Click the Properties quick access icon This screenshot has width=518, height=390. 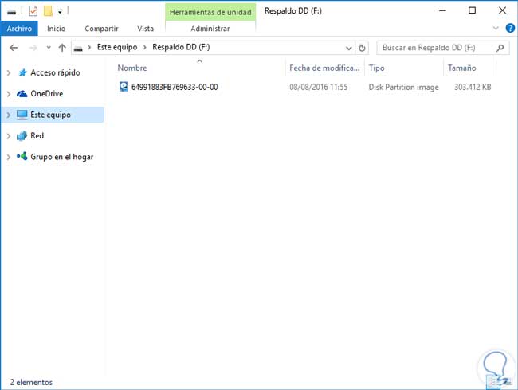coord(33,11)
